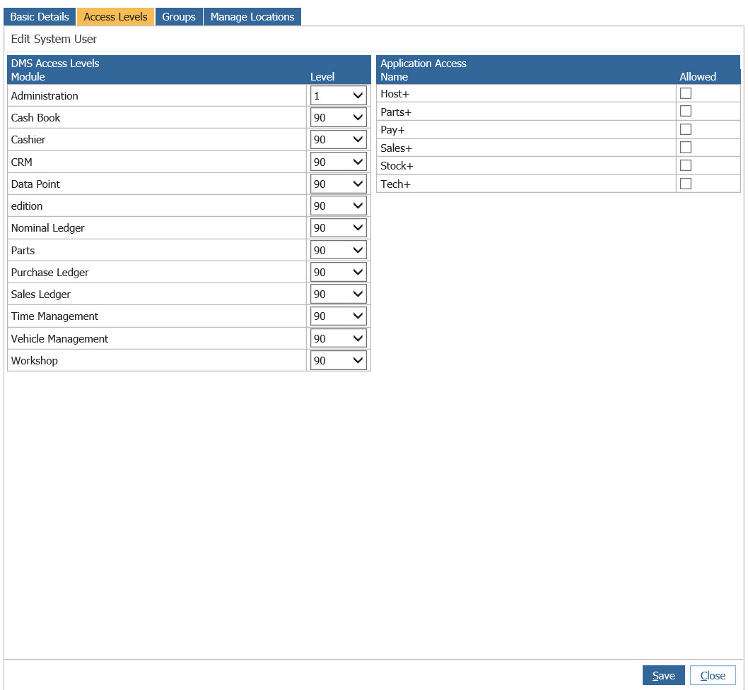Toggle the Tech+ allowed checkbox
Viewport: 748px width, 690px height.
[x=685, y=184]
